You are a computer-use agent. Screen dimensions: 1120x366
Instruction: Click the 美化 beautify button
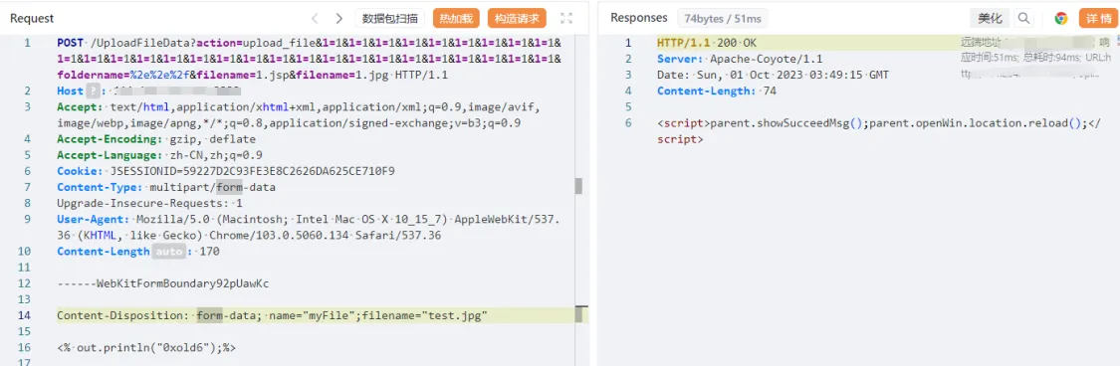(990, 19)
